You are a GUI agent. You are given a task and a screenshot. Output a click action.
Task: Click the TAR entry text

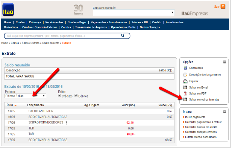(31, 134)
